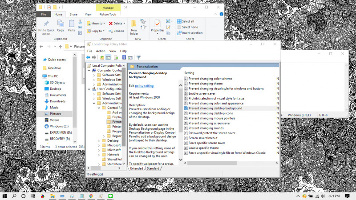Select Force specific screen saver setting
Viewport: 356px width, 200px height.
207,143
